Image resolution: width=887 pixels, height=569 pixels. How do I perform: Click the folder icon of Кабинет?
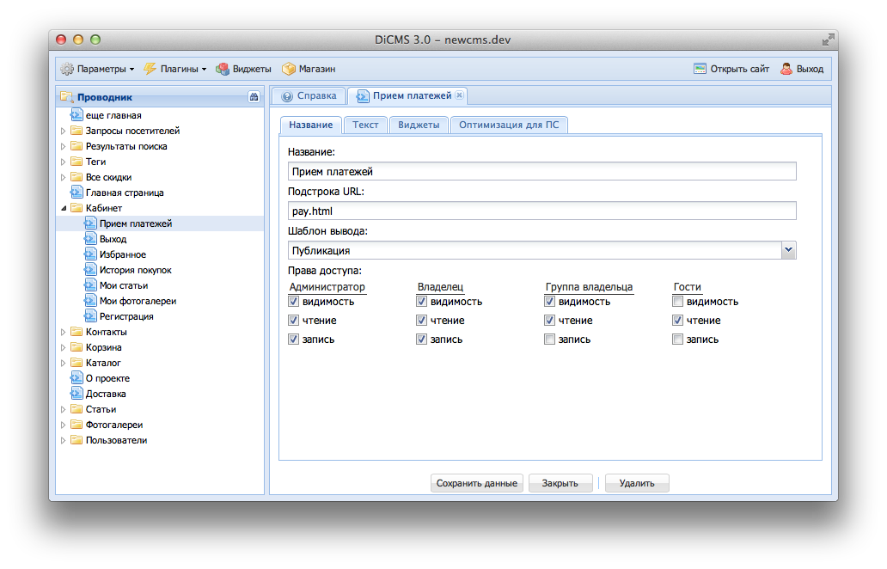(x=76, y=208)
